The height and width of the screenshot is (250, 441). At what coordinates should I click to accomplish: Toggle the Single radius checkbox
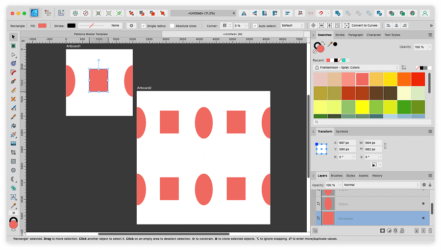click(144, 25)
